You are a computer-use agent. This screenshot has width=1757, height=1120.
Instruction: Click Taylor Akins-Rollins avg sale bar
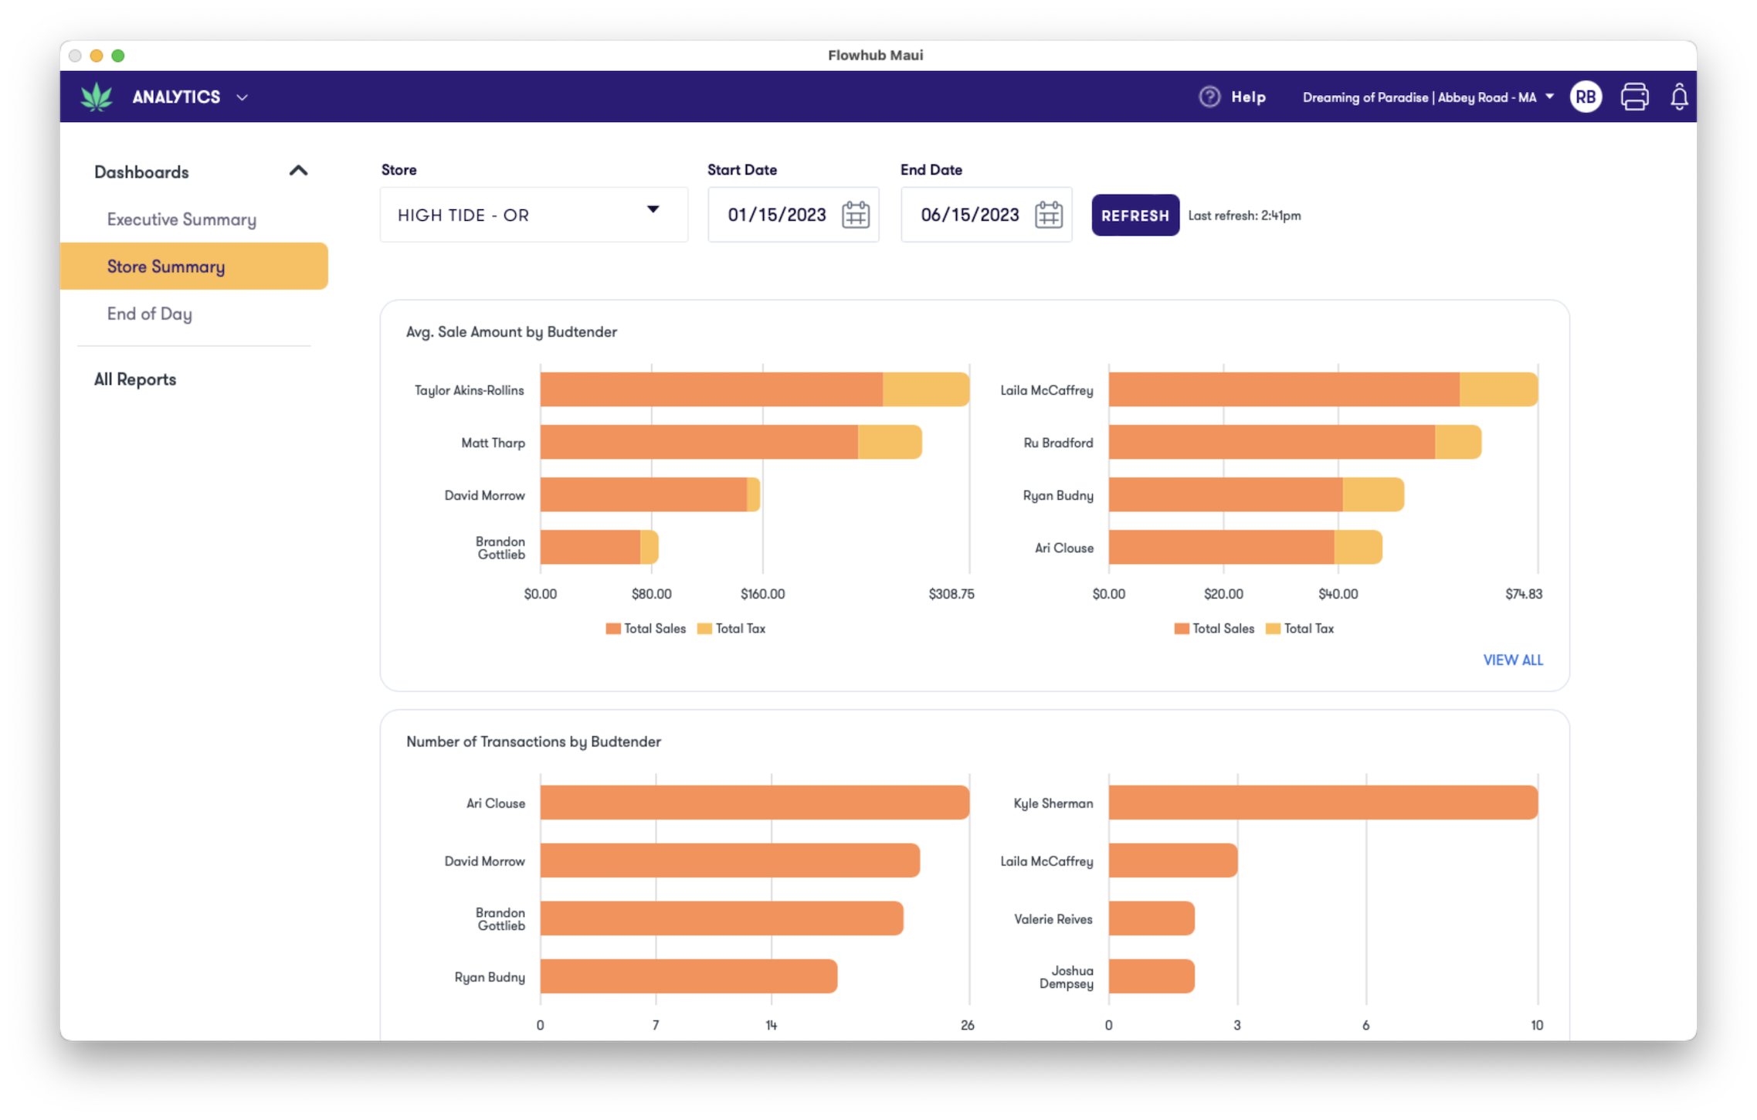coord(755,389)
